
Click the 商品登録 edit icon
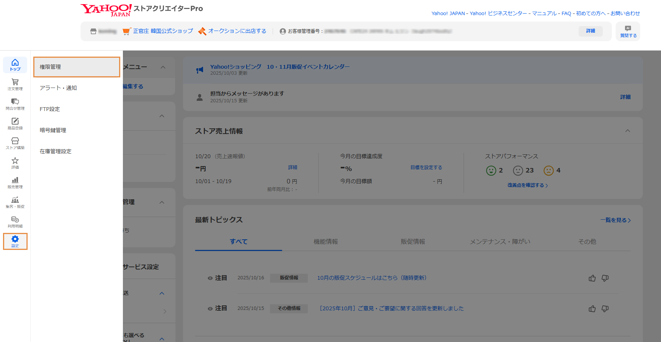(x=15, y=123)
